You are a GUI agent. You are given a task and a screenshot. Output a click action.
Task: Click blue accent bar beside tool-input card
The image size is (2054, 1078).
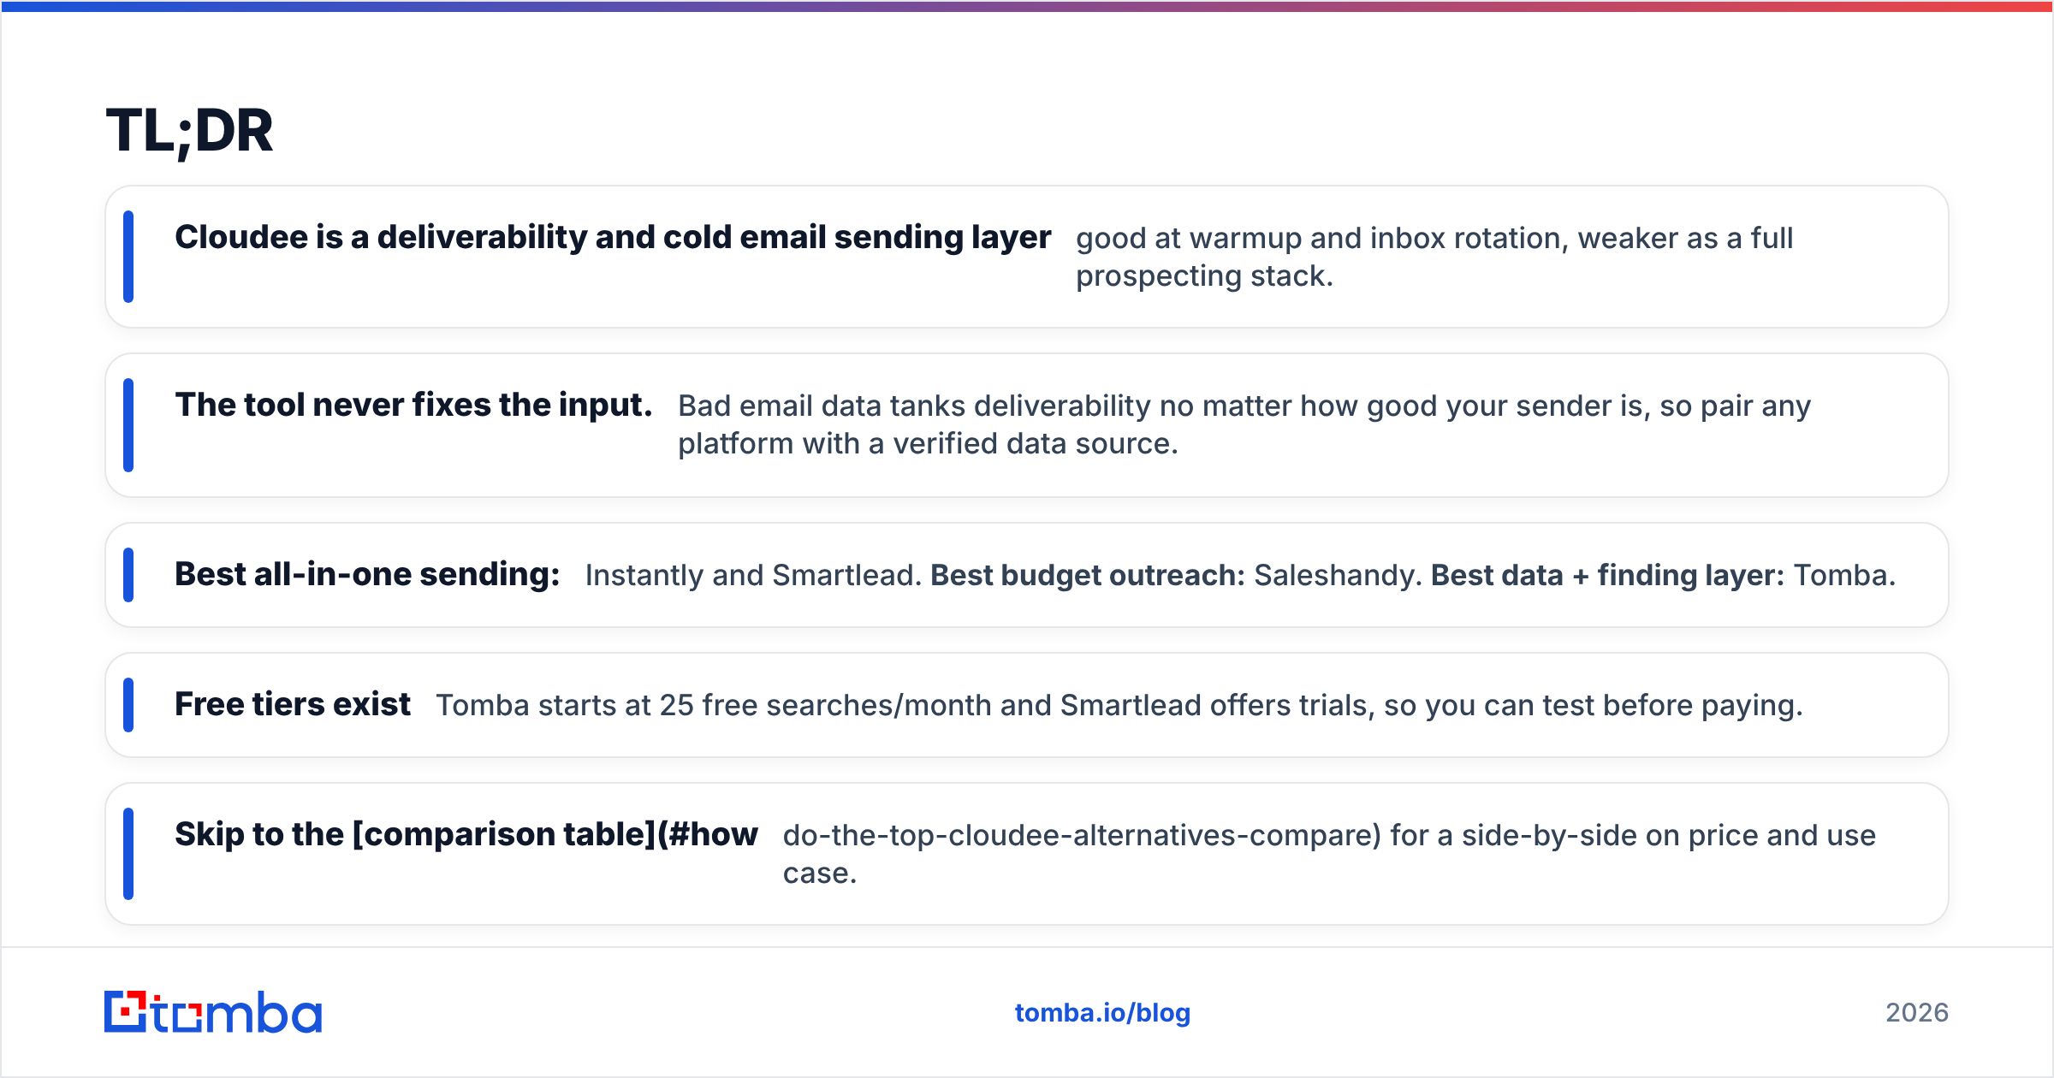[x=128, y=425]
